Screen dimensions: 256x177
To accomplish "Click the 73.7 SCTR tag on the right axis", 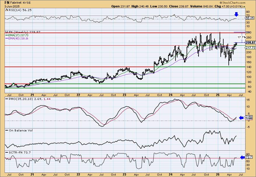I will coord(249,157).
